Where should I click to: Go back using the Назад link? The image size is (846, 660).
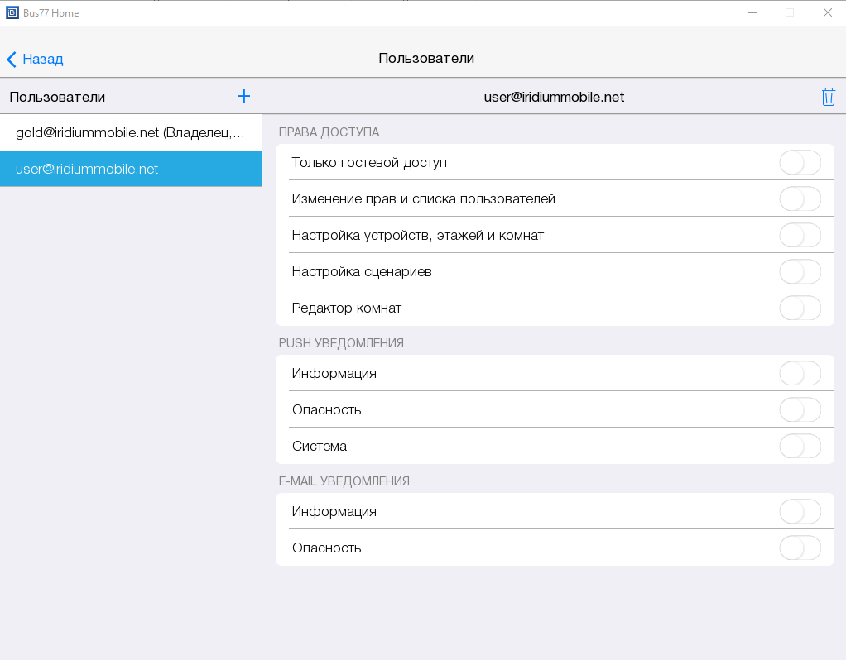point(42,59)
